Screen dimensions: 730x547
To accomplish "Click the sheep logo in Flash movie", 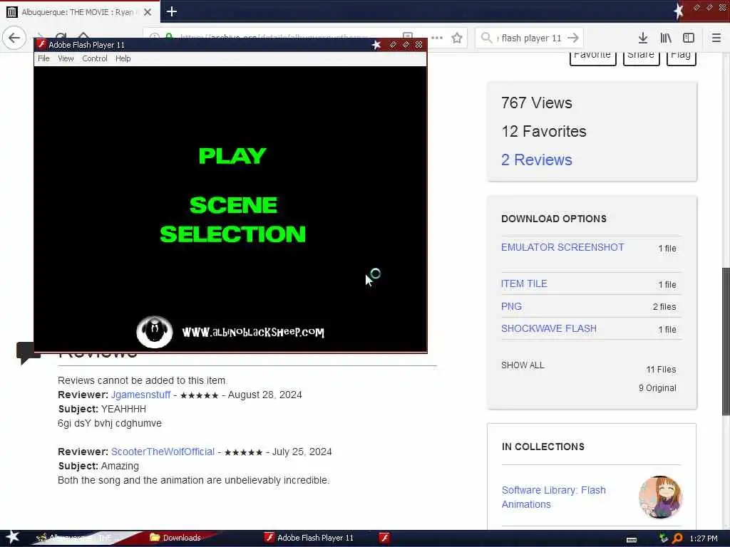I will pyautogui.click(x=155, y=332).
